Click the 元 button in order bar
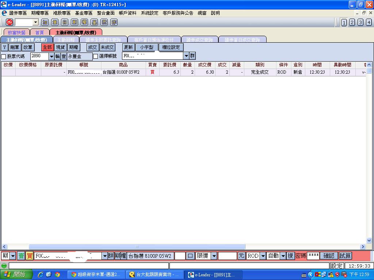Screen dimensions: 374x280 click(x=241, y=256)
